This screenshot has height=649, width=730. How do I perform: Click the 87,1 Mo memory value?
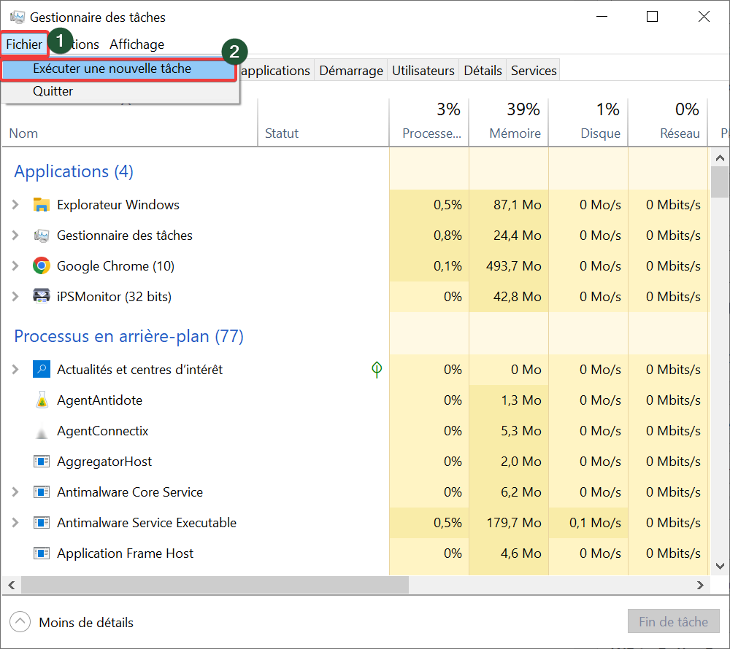coord(518,205)
